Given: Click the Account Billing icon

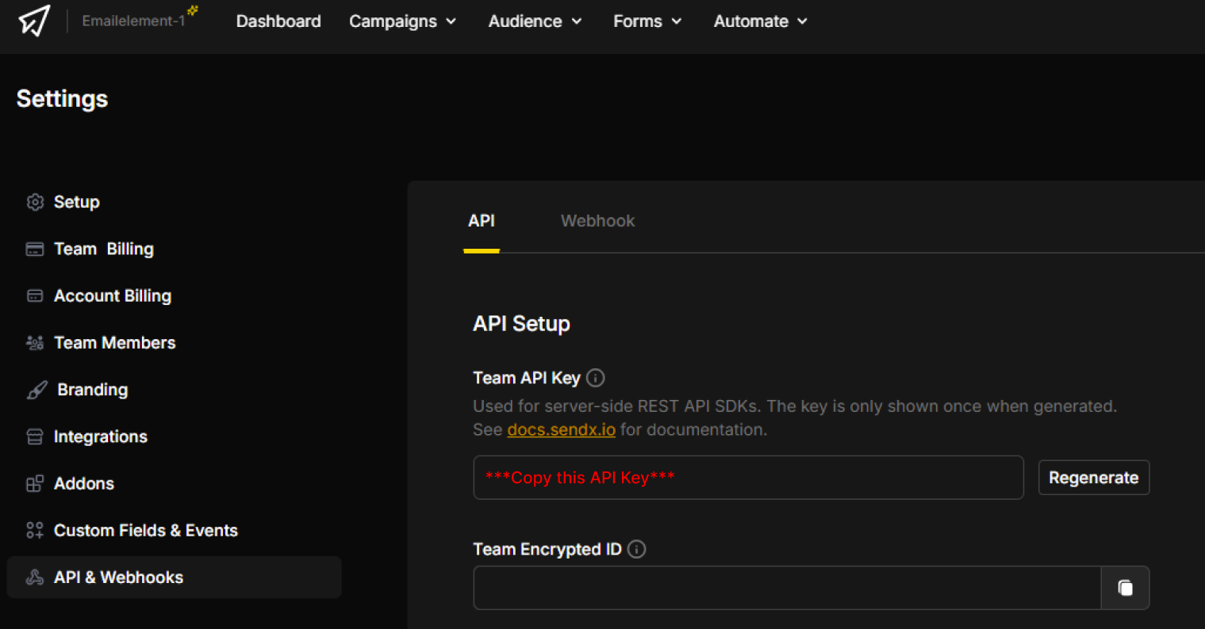Looking at the screenshot, I should [x=35, y=295].
